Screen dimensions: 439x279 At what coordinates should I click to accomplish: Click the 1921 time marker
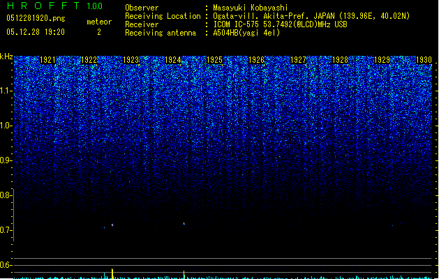pyautogui.click(x=48, y=60)
